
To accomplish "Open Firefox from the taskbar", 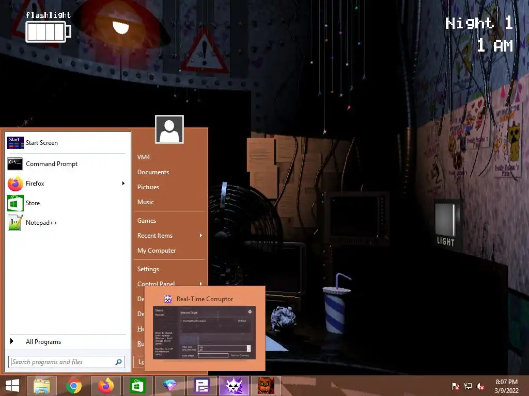I will [x=105, y=386].
